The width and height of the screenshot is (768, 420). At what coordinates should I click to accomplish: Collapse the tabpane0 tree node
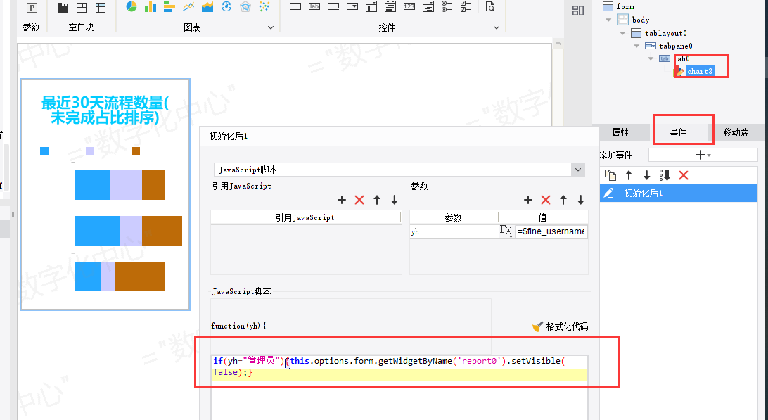(636, 46)
